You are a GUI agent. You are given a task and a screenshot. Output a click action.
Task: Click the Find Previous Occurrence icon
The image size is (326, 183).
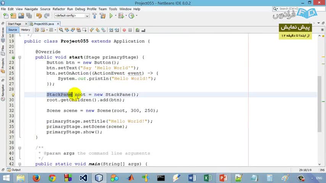(67, 30)
